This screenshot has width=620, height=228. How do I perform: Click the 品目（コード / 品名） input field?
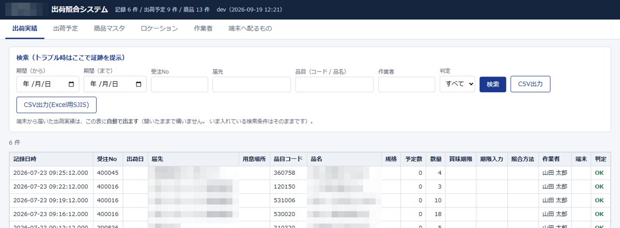click(334, 84)
